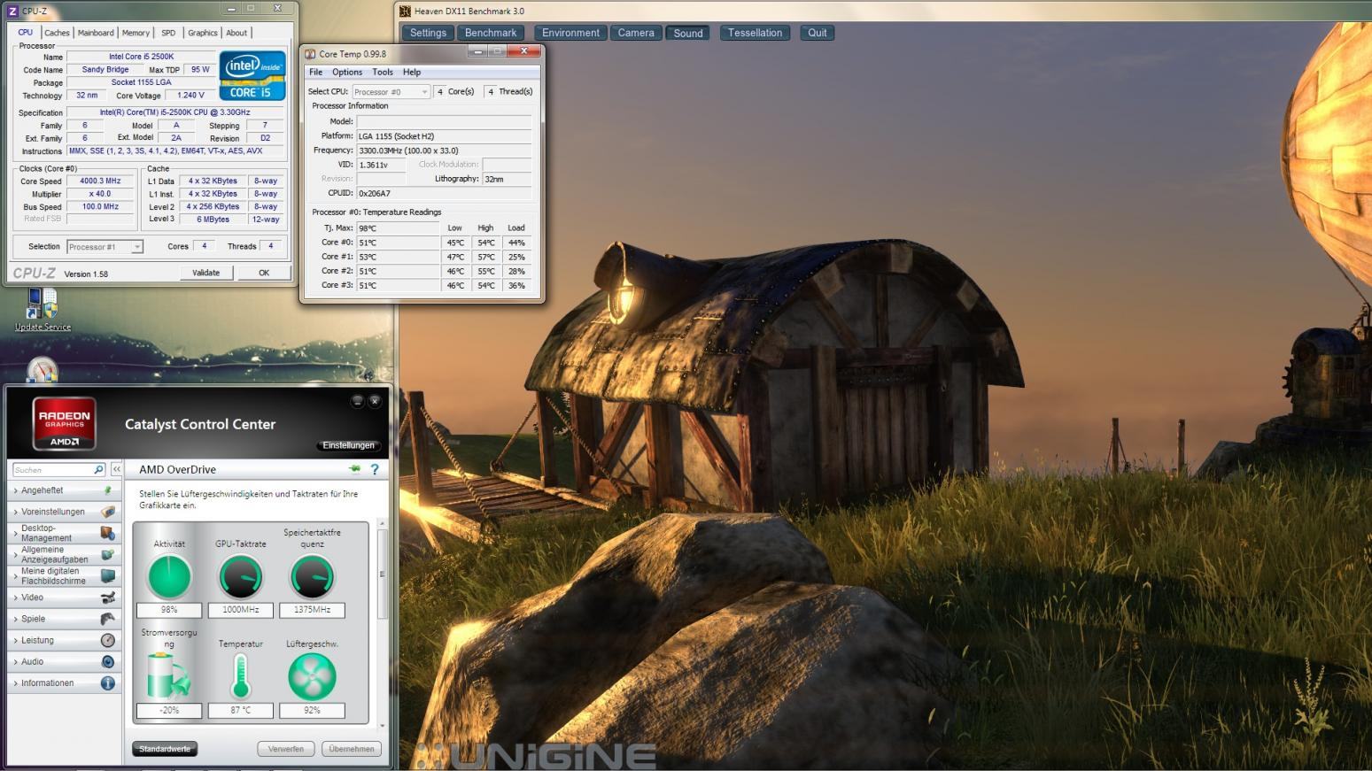
Task: Click the Environment button in Heaven
Action: tap(570, 33)
